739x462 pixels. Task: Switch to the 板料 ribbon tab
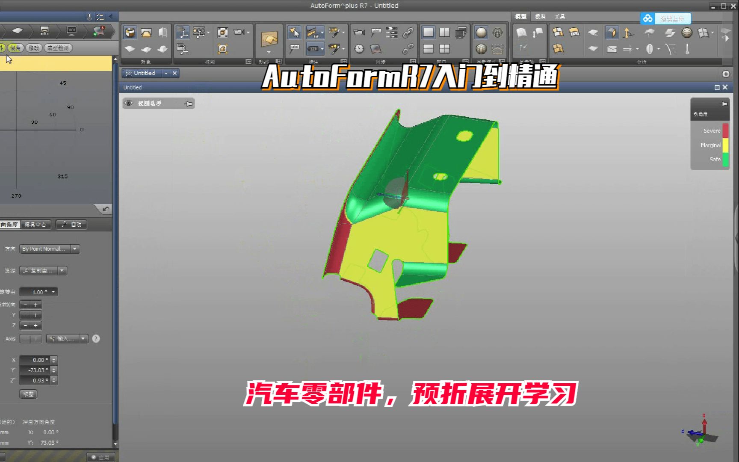(541, 16)
